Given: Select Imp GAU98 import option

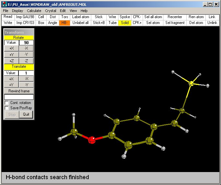Looking at the screenshot, I should coord(25,17).
